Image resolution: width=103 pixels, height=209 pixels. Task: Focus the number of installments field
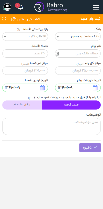coord(25,54)
